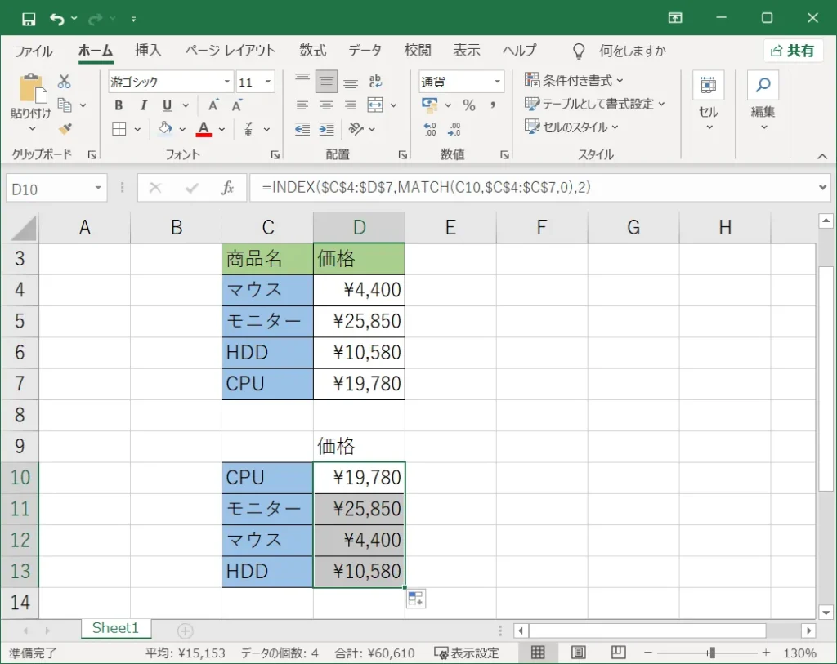837x664 pixels.
Task: Add a new sheet with plus icon
Action: (186, 631)
